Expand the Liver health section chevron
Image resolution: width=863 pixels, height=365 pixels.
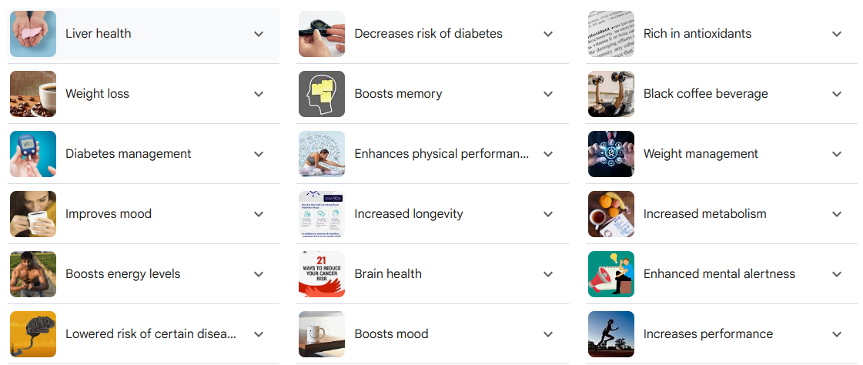(x=259, y=34)
